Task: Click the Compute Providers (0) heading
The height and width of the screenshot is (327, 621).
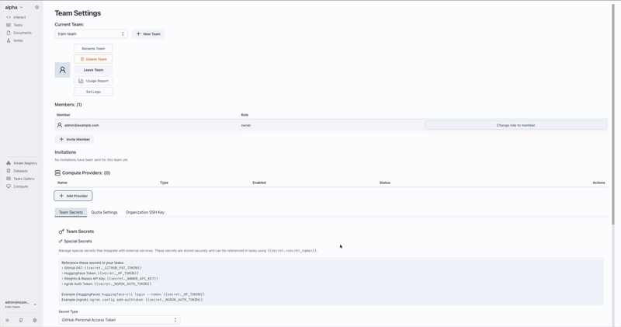Action: (x=86, y=172)
